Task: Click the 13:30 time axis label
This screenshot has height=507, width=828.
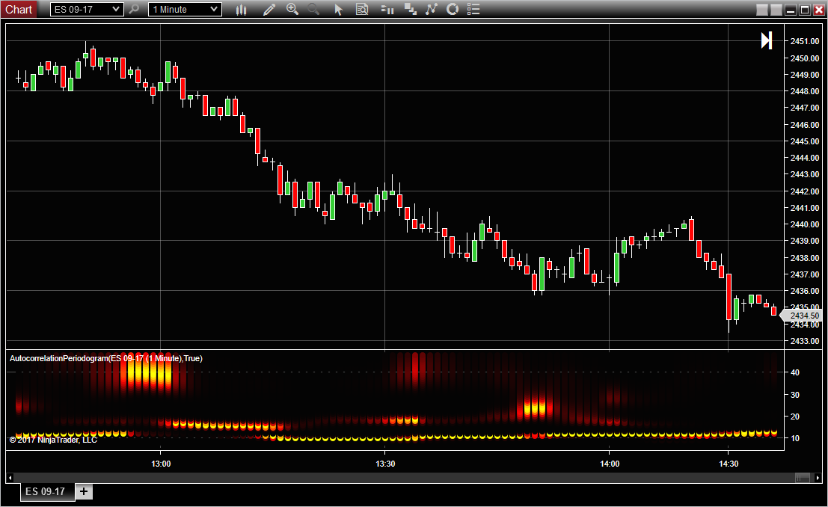Action: pos(385,464)
